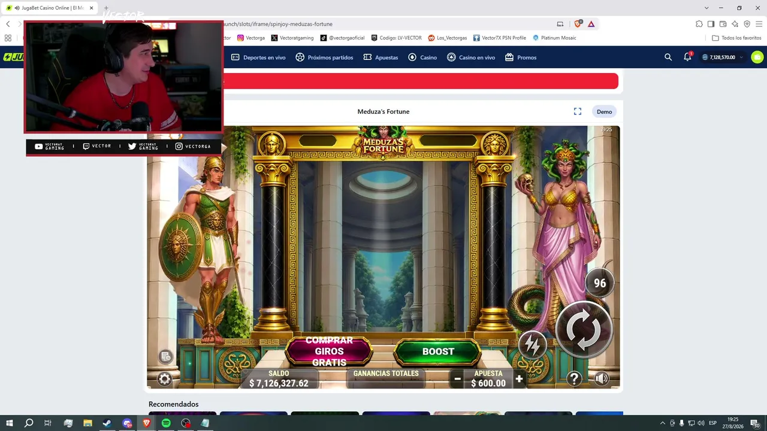Close the JugaBet Casino Online tab
Screen dimensions: 767x431
point(92,8)
